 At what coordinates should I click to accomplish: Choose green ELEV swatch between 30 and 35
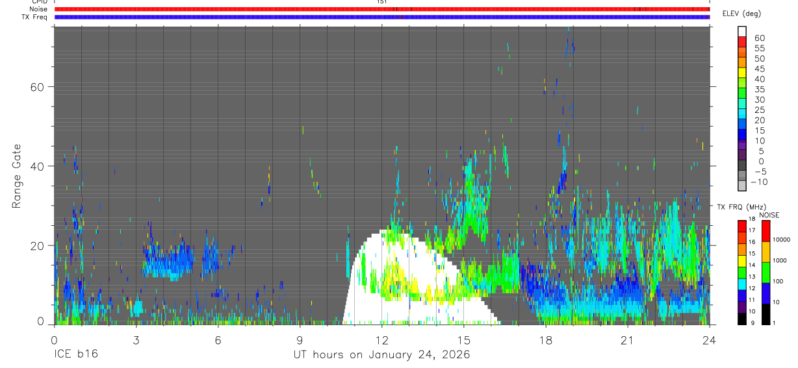click(x=742, y=94)
